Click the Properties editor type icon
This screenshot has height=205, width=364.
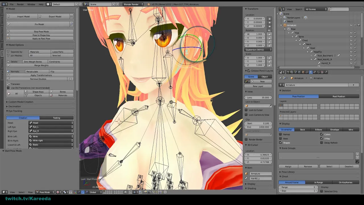click(282, 72)
